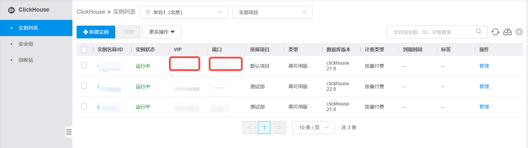Viewport: 528px width, 148px height.
Task: Open the 安全组 sidebar menu item
Action: 26,44
